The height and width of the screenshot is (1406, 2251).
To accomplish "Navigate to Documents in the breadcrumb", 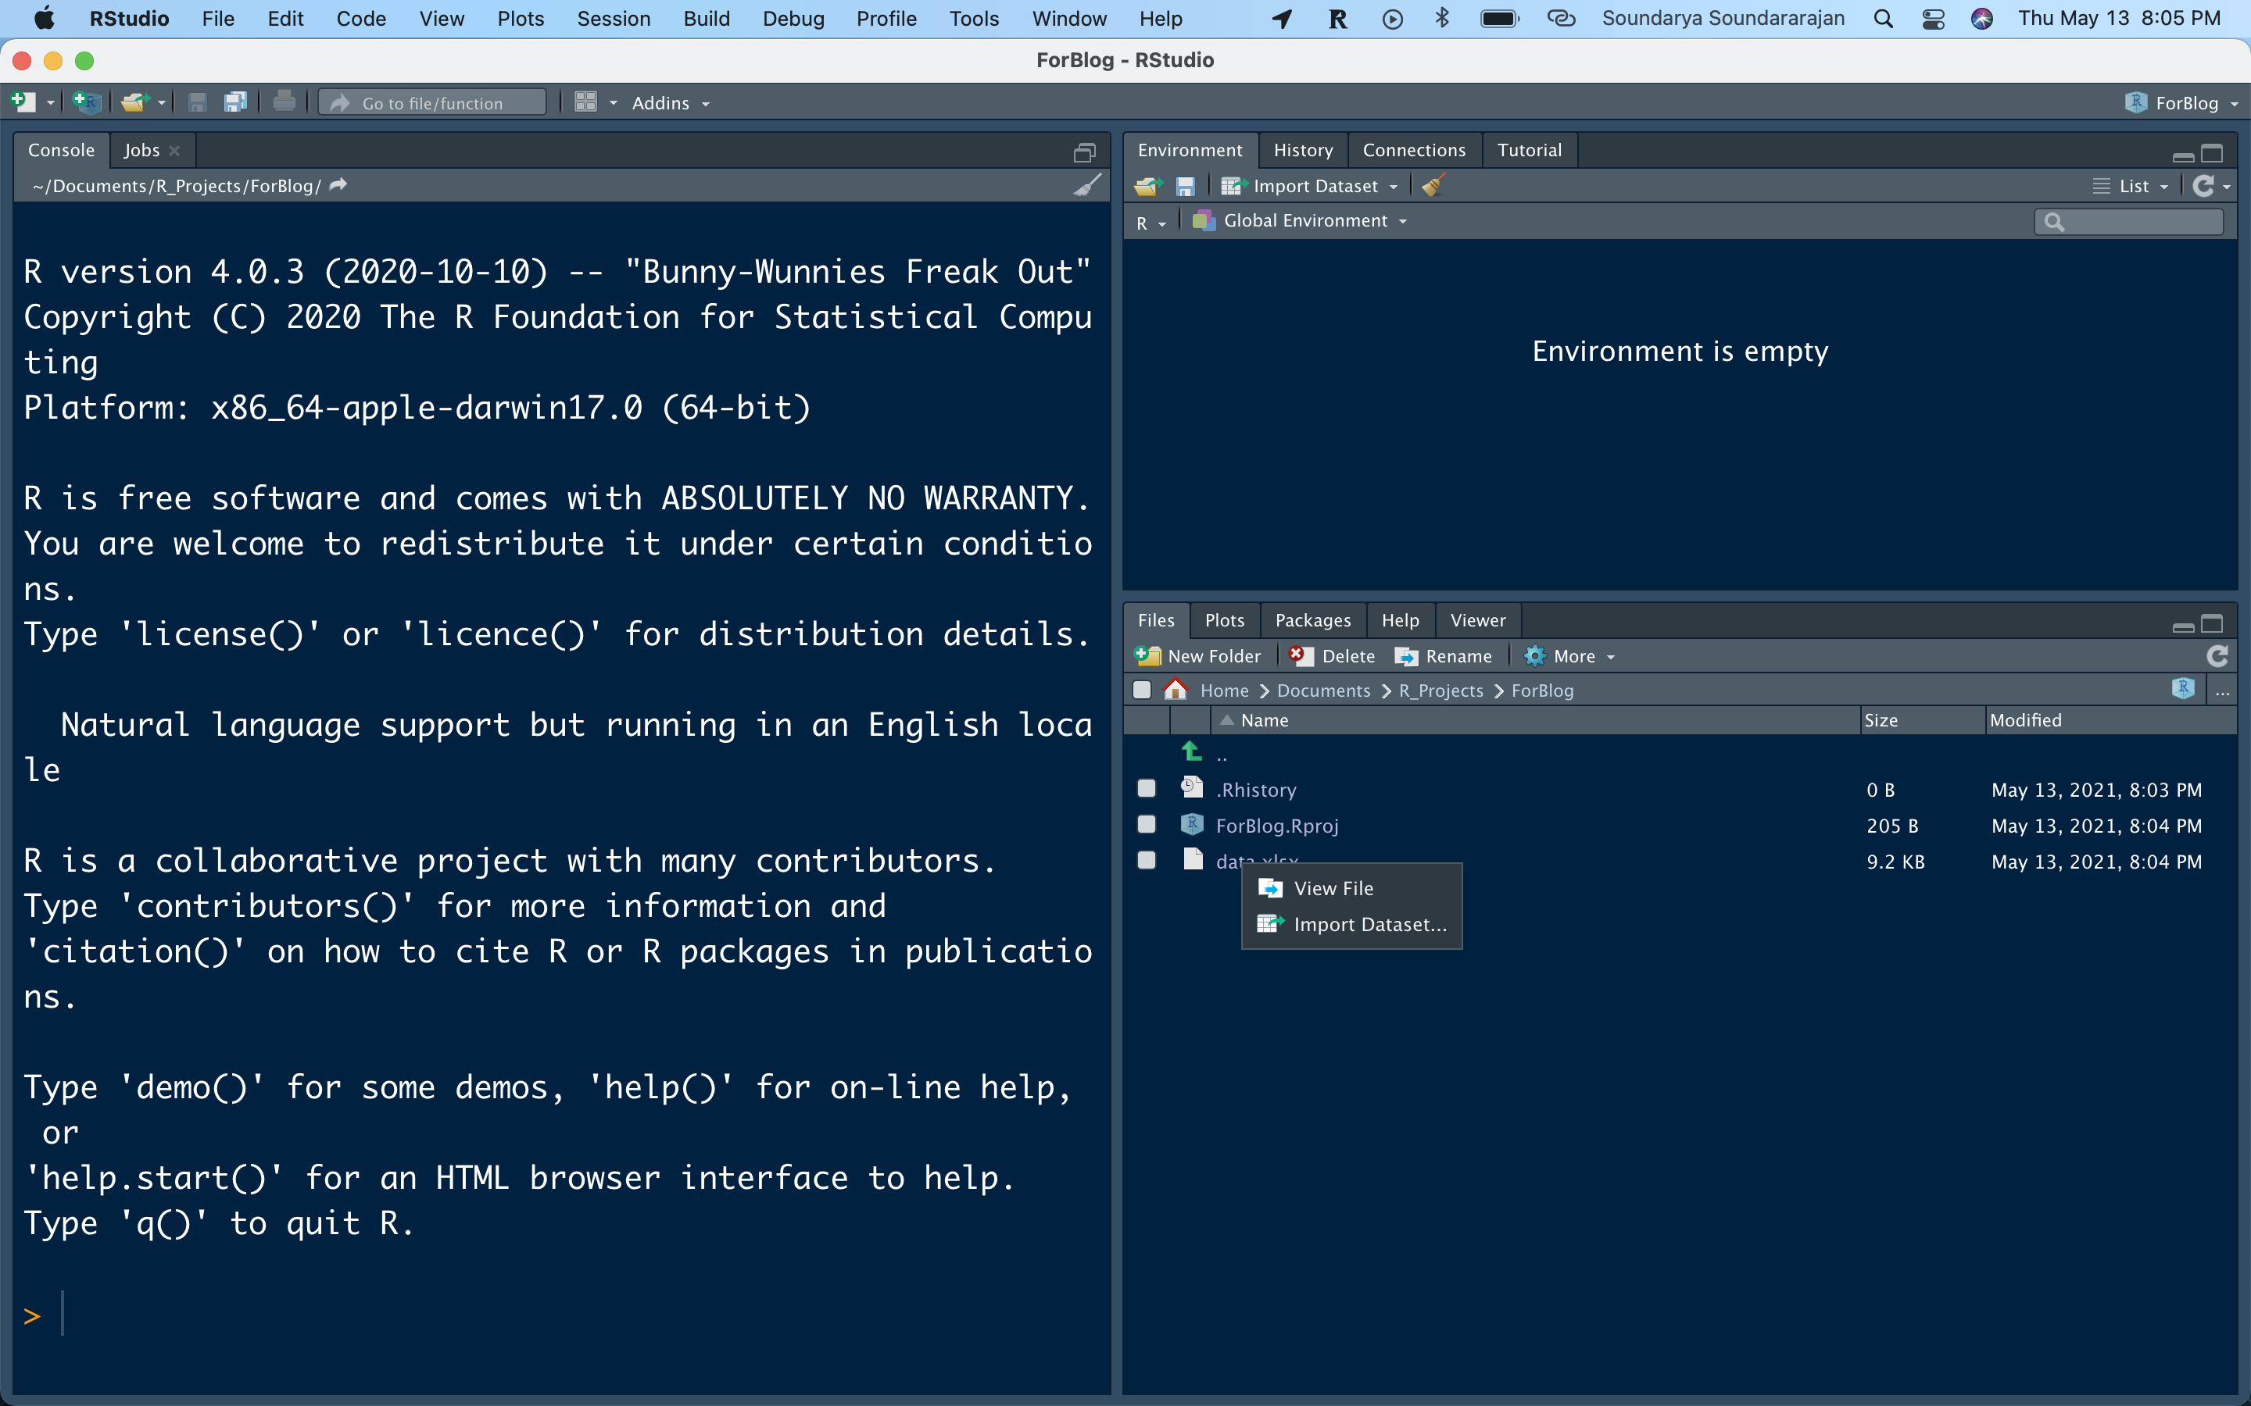I will click(x=1322, y=691).
